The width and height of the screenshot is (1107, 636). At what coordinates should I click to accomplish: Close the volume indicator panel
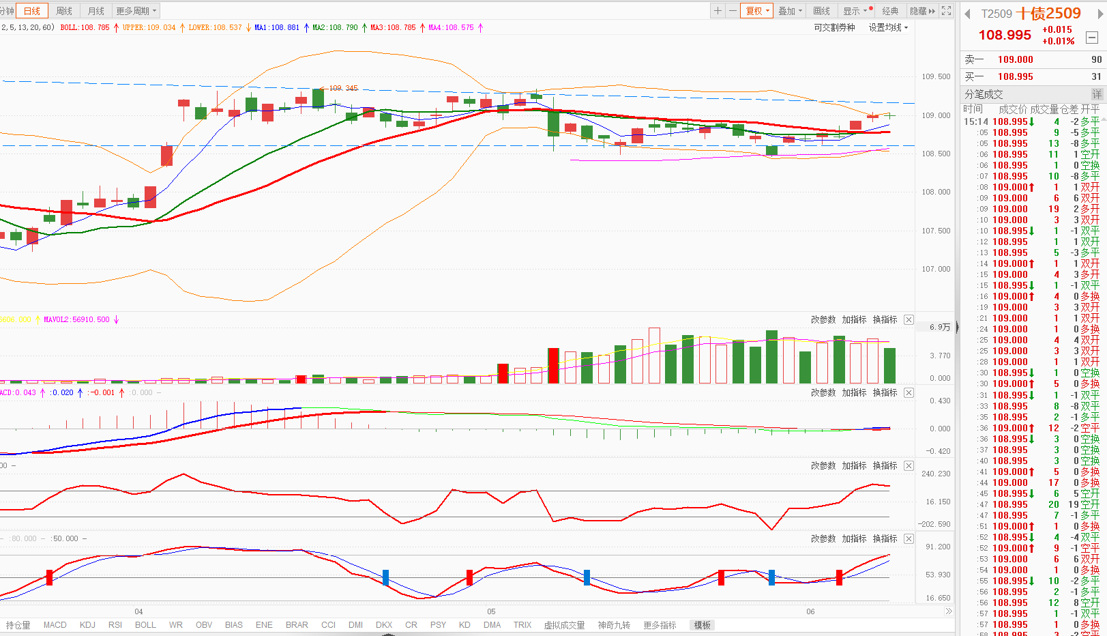pos(909,319)
